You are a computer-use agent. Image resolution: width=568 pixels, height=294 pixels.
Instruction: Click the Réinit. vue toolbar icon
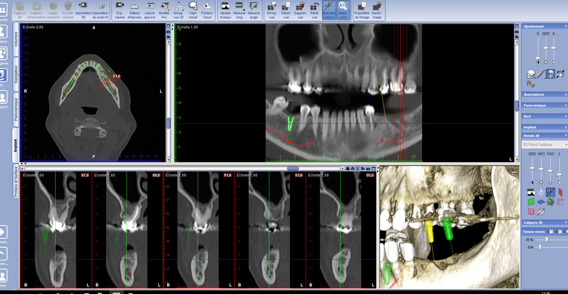[314, 10]
